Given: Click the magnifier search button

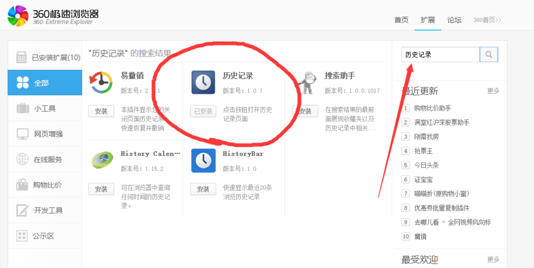Looking at the screenshot, I should (x=489, y=55).
